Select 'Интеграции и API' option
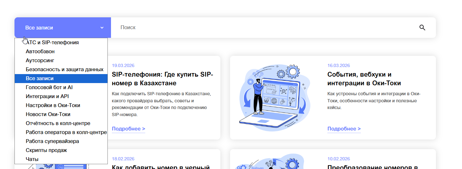 pyautogui.click(x=61, y=96)
